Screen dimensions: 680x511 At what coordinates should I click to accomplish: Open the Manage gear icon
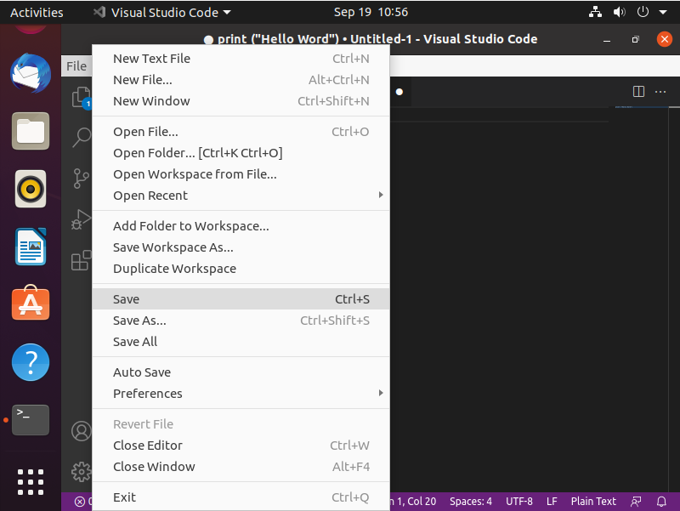tap(81, 472)
